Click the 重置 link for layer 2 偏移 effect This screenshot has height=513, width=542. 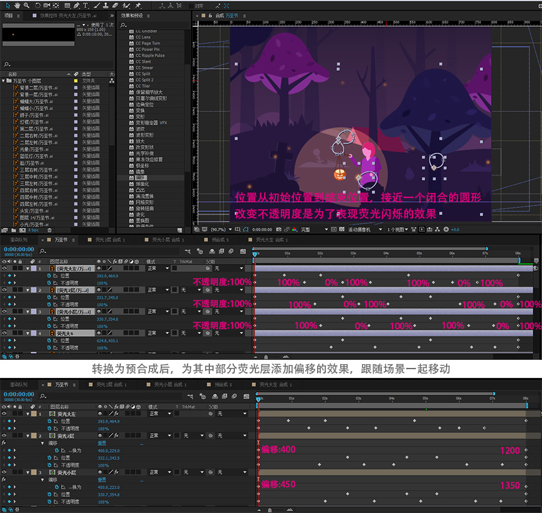[102, 443]
